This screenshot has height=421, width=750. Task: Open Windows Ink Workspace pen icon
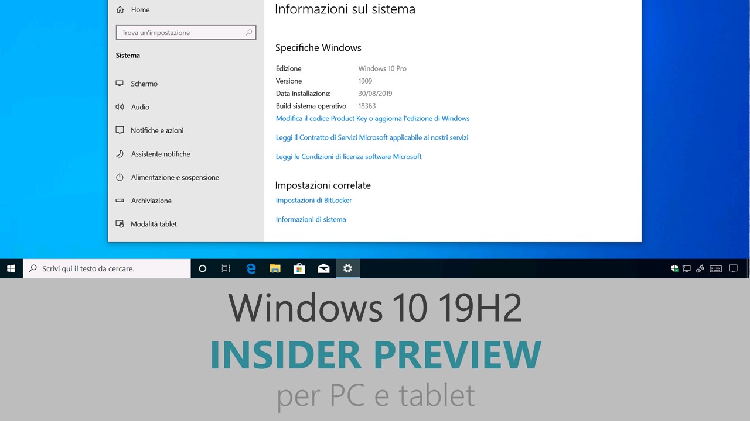click(700, 269)
